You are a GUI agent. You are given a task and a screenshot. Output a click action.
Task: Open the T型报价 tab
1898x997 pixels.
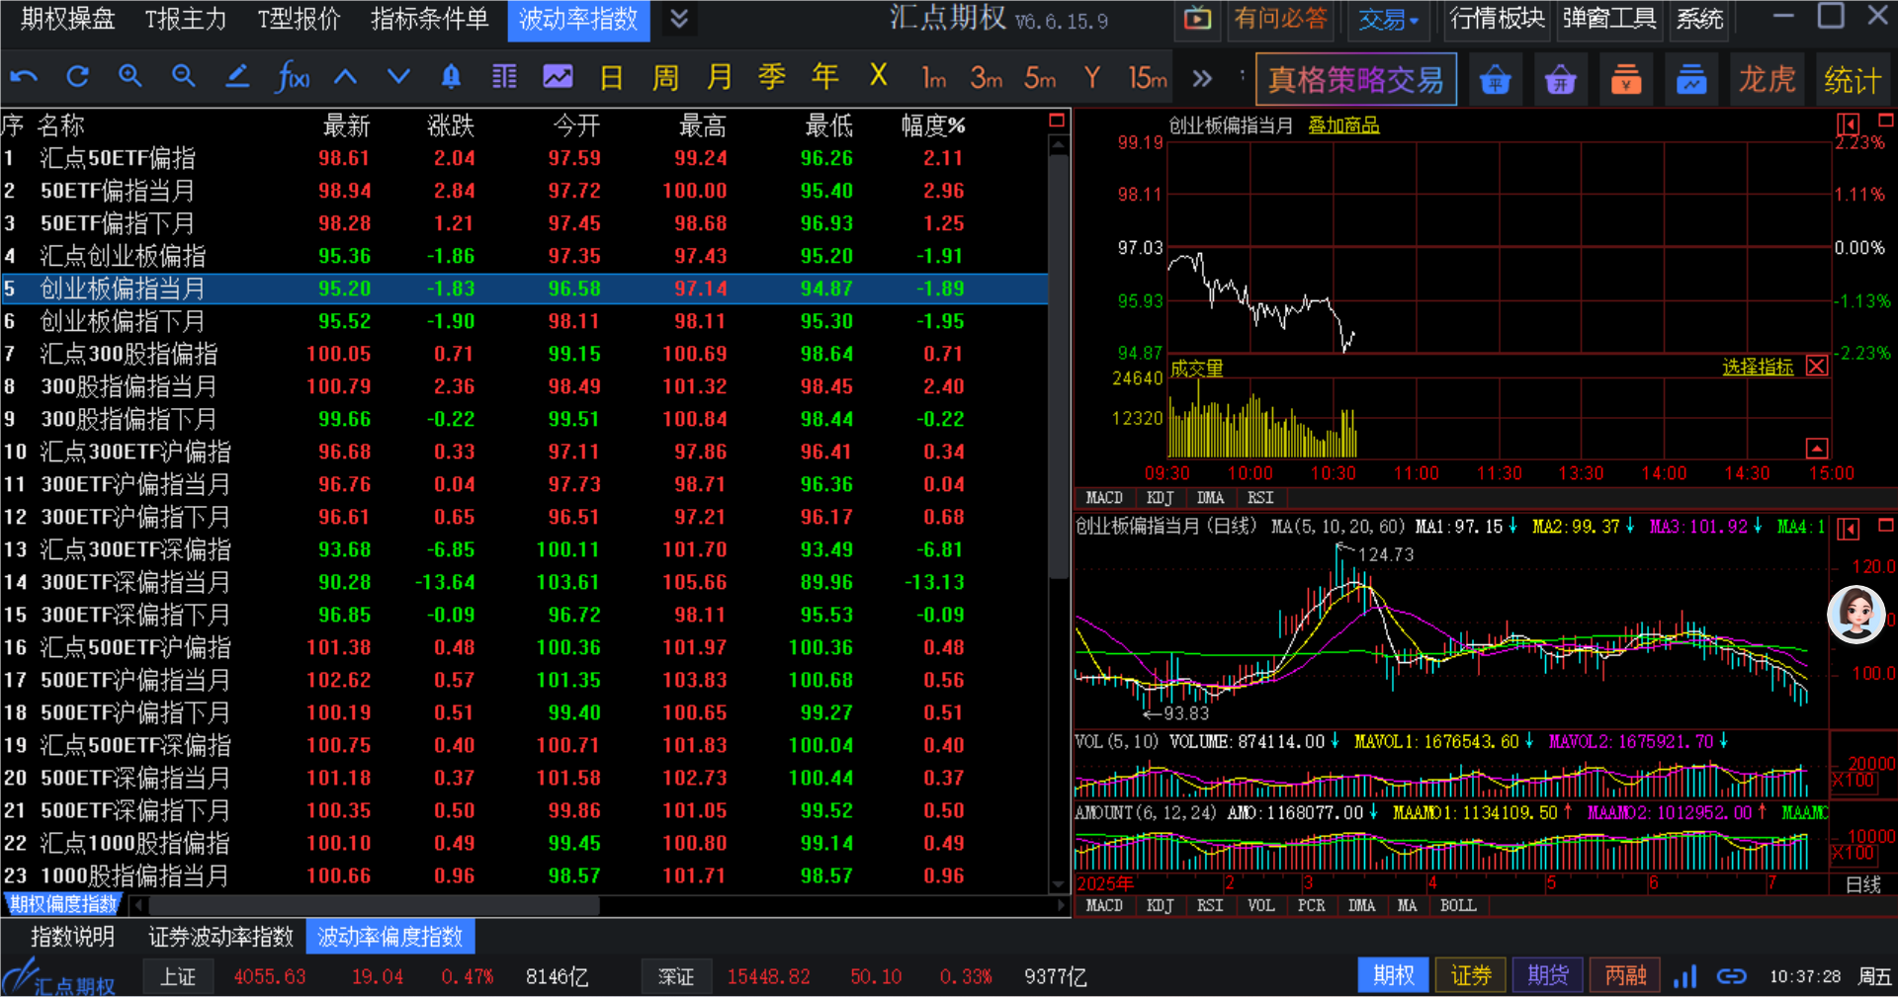click(x=299, y=19)
